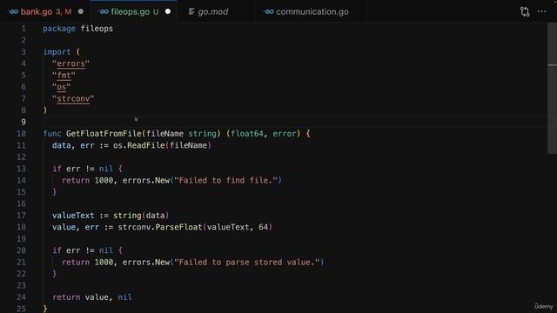The height and width of the screenshot is (313, 557).
Task: Click the minimap scrollbar on the right
Action: [x=552, y=89]
